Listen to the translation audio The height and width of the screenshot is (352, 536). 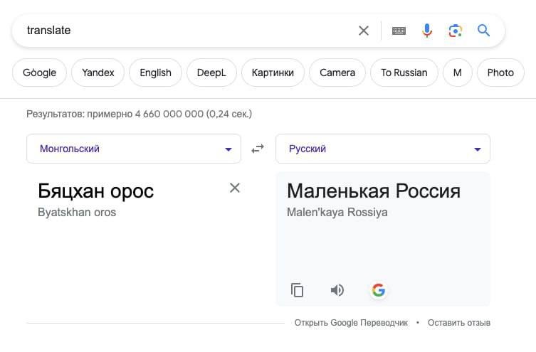tap(337, 290)
